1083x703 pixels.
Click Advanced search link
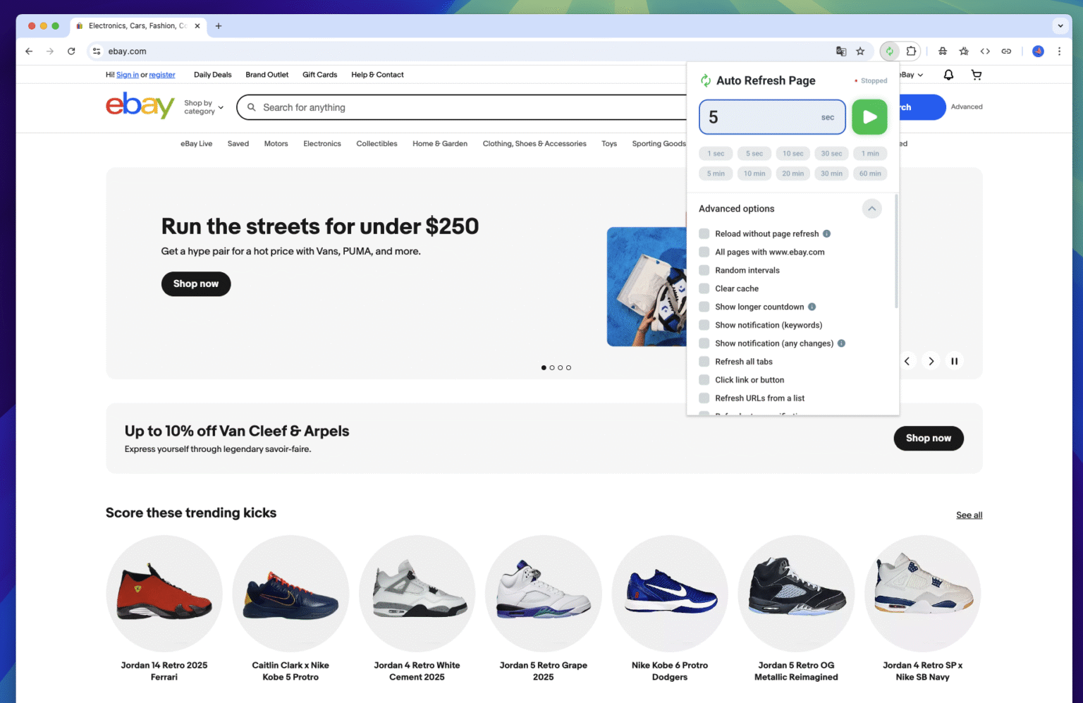coord(967,107)
